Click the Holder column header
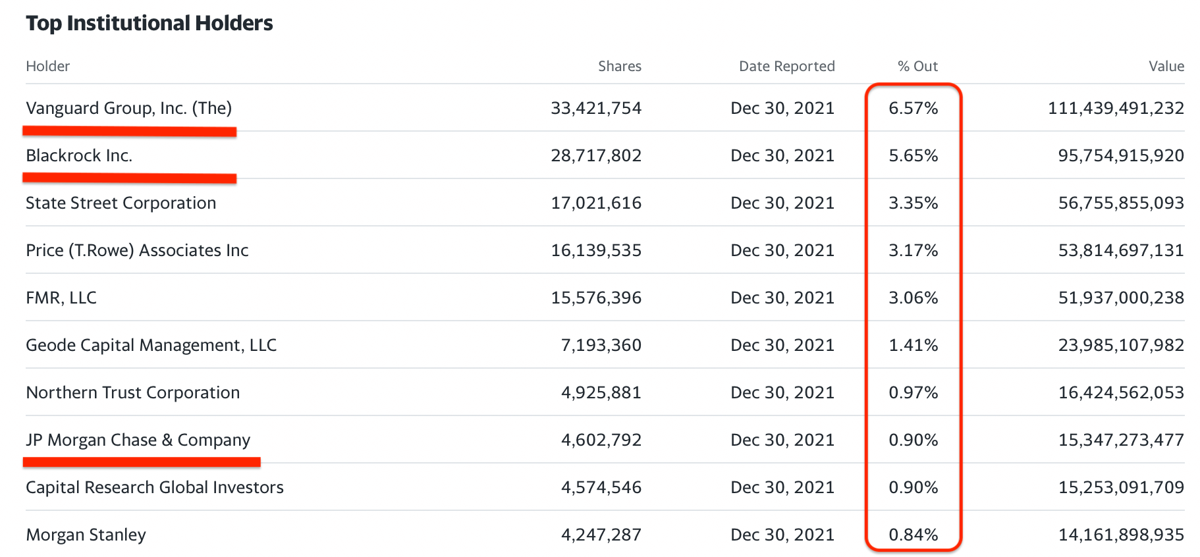This screenshot has height=557, width=1200. click(x=47, y=66)
